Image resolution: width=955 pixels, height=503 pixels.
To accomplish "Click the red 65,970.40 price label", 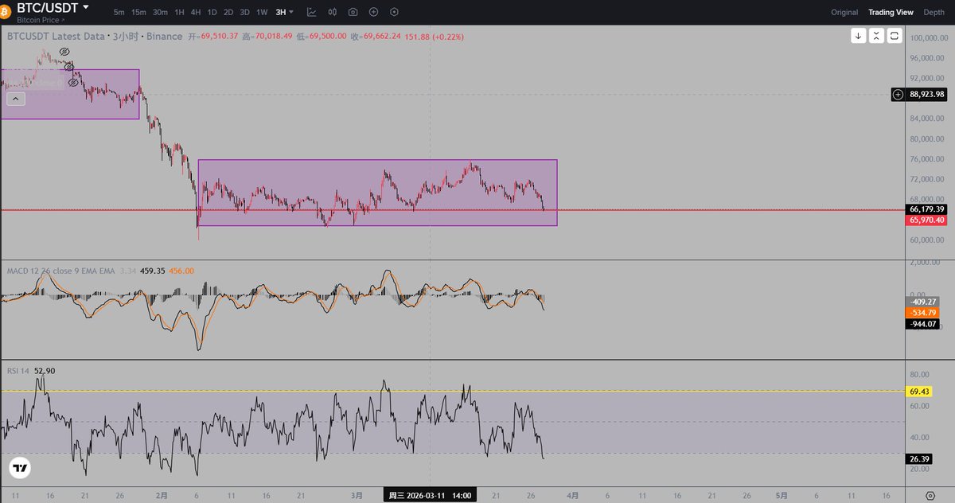I will tap(926, 220).
